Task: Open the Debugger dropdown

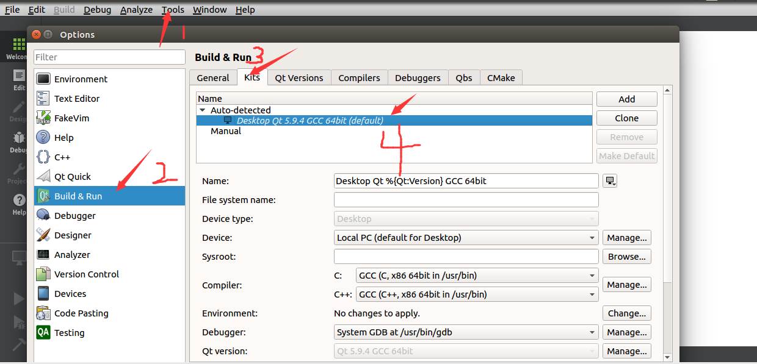Action: 466,332
